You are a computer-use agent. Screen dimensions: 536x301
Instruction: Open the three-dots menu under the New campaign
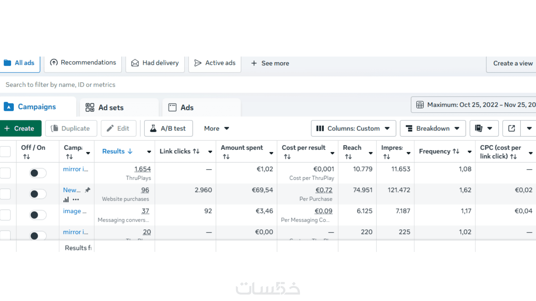click(x=76, y=200)
